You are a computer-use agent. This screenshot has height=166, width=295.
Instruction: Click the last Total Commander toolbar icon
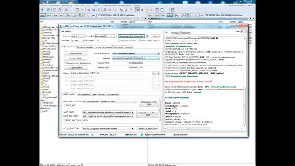(173, 10)
